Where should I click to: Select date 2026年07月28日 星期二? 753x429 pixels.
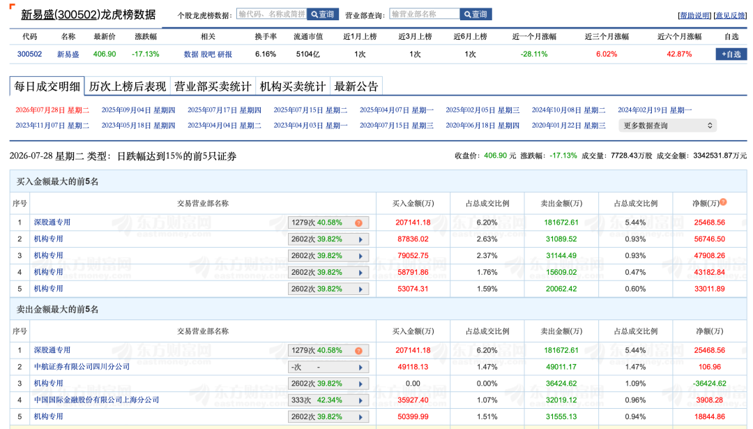click(52, 110)
